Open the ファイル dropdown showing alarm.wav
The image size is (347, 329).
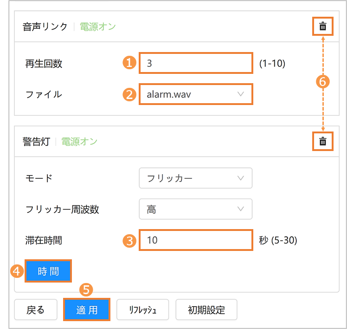pos(196,94)
